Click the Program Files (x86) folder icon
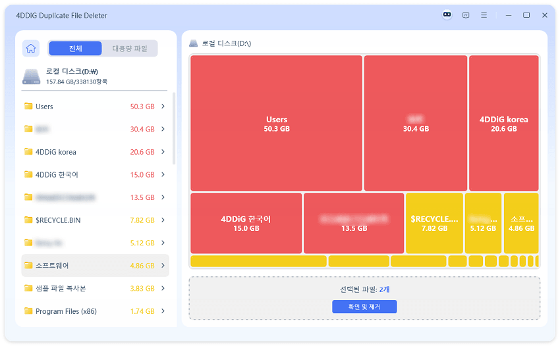The height and width of the screenshot is (346, 560). click(28, 311)
